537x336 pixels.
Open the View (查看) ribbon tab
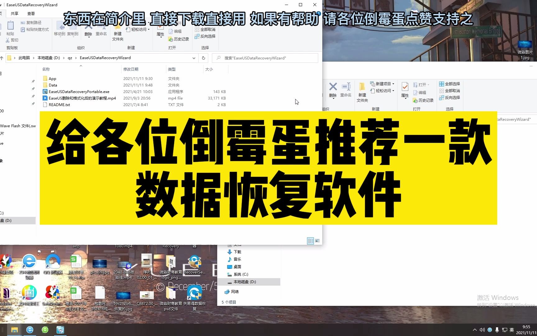[31, 13]
